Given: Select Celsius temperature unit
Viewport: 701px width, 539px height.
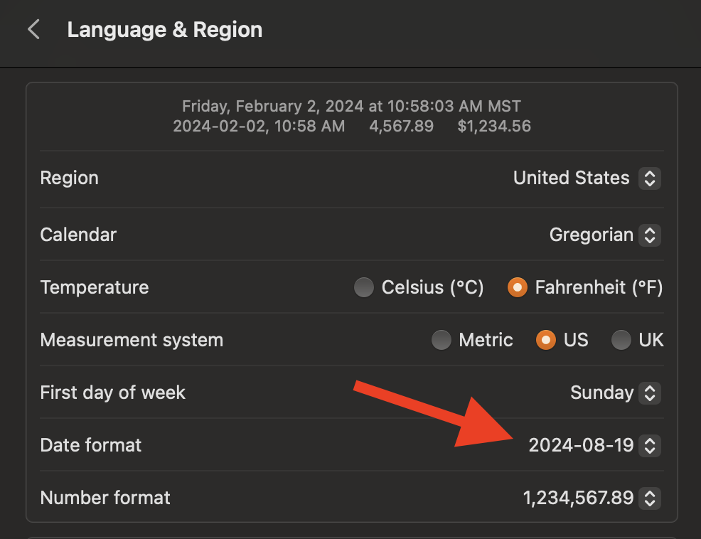Looking at the screenshot, I should click(364, 288).
